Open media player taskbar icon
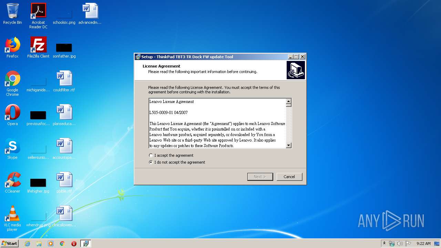 [x=51, y=244]
